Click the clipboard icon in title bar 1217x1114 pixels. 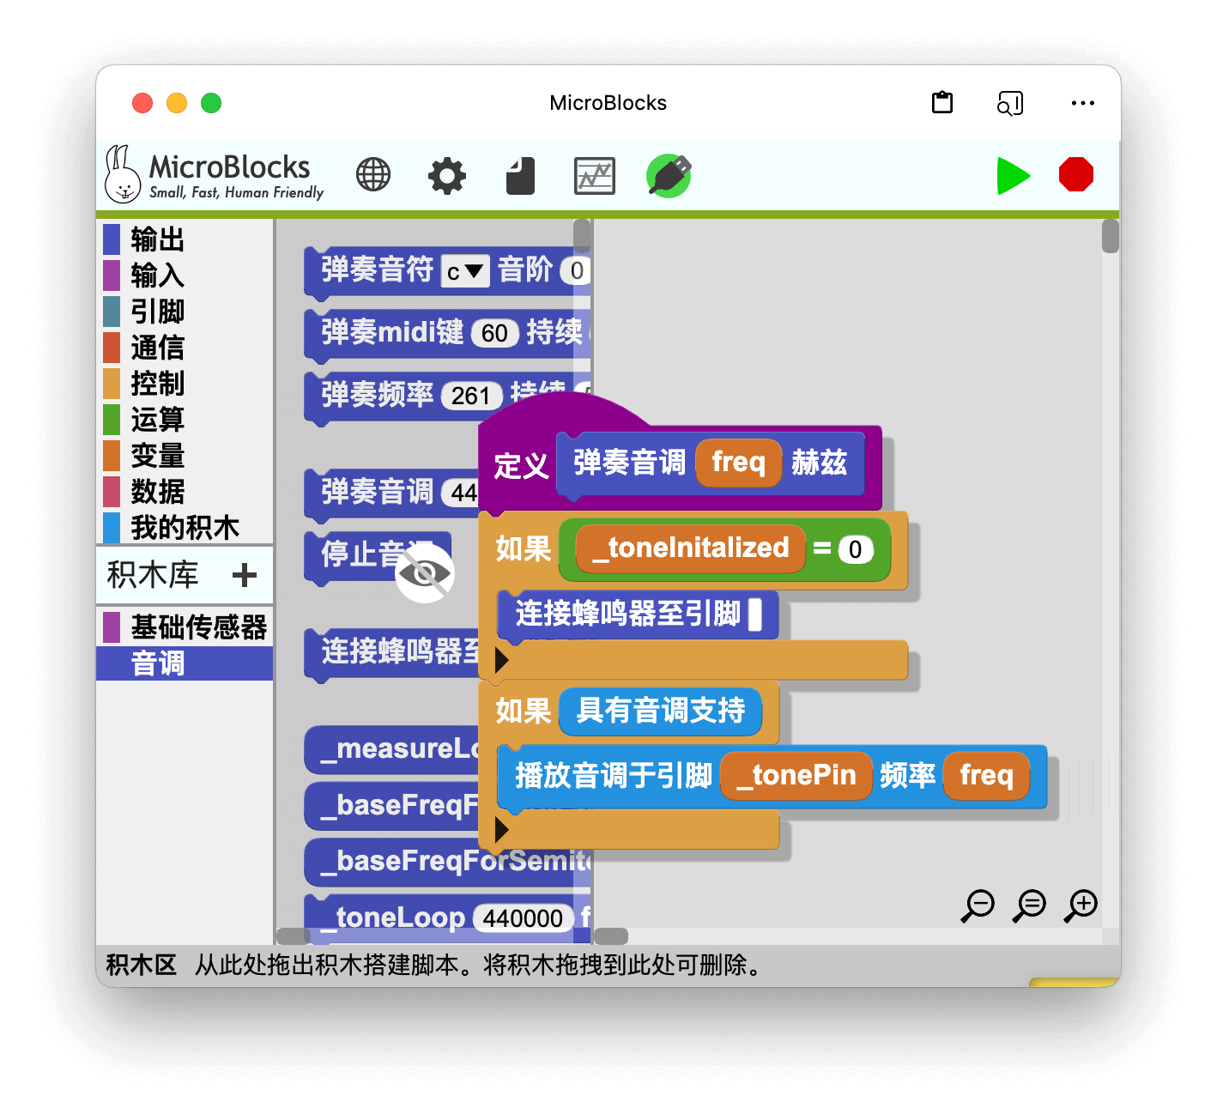pos(942,103)
